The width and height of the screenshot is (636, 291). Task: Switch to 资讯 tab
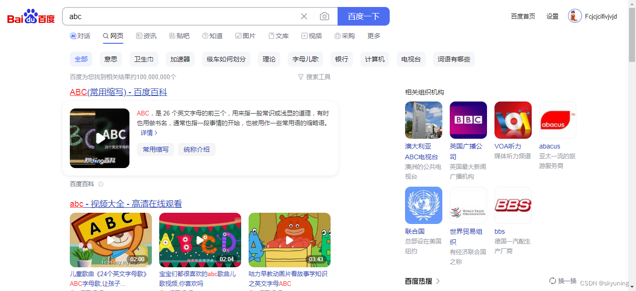(146, 36)
